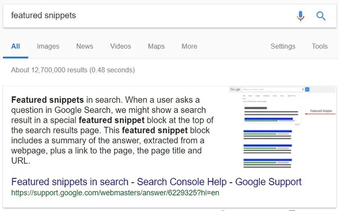Image resolution: width=339 pixels, height=211 pixels.
Task: Open the News tab
Action: (x=85, y=46)
